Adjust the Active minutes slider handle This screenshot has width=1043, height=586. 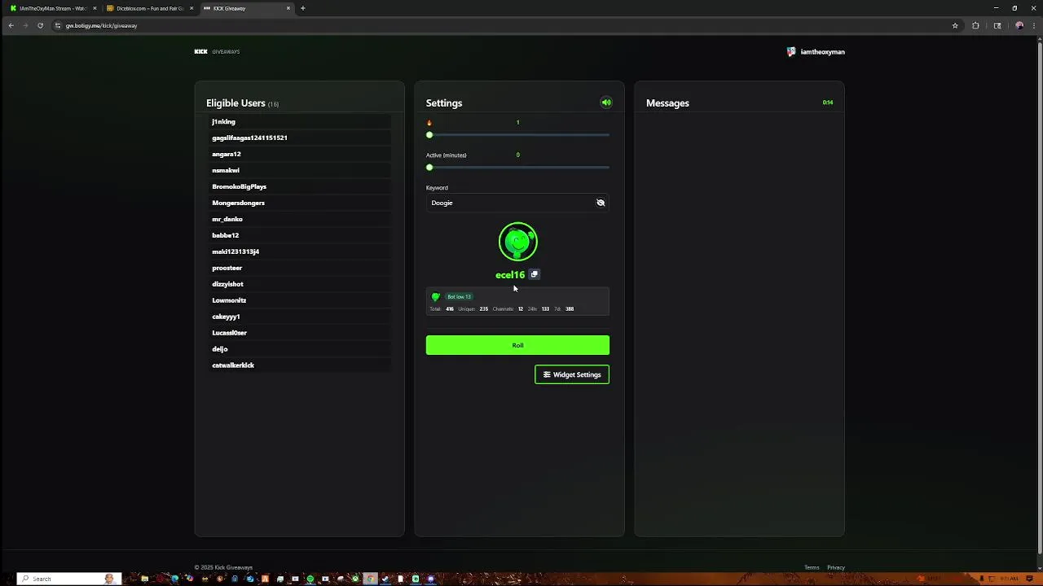(429, 168)
